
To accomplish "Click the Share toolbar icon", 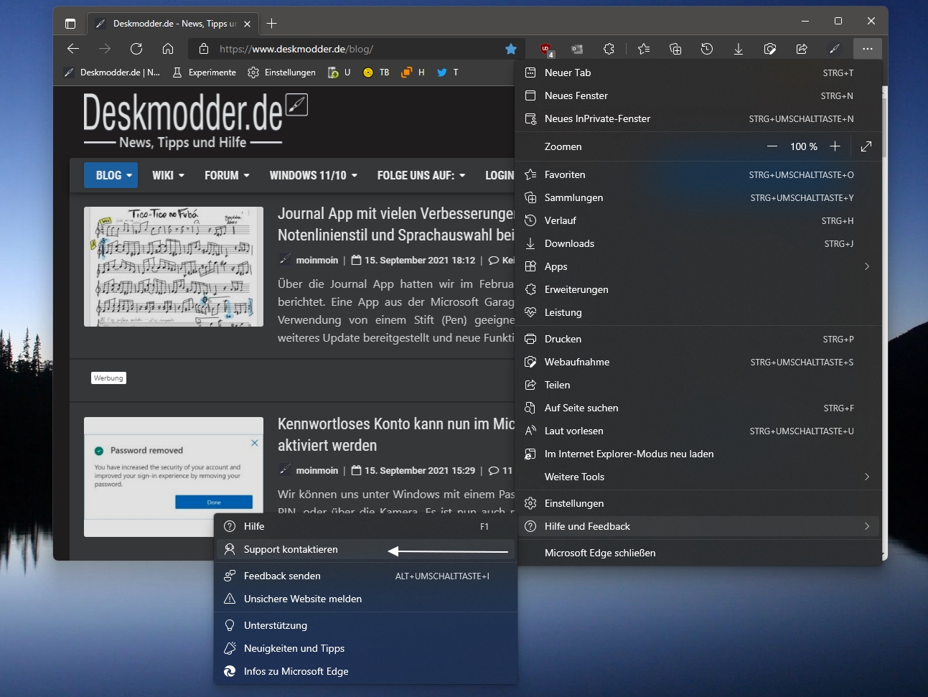I will point(802,49).
